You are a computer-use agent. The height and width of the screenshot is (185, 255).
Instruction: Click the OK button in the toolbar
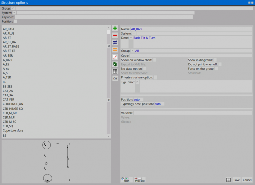(x=115, y=78)
